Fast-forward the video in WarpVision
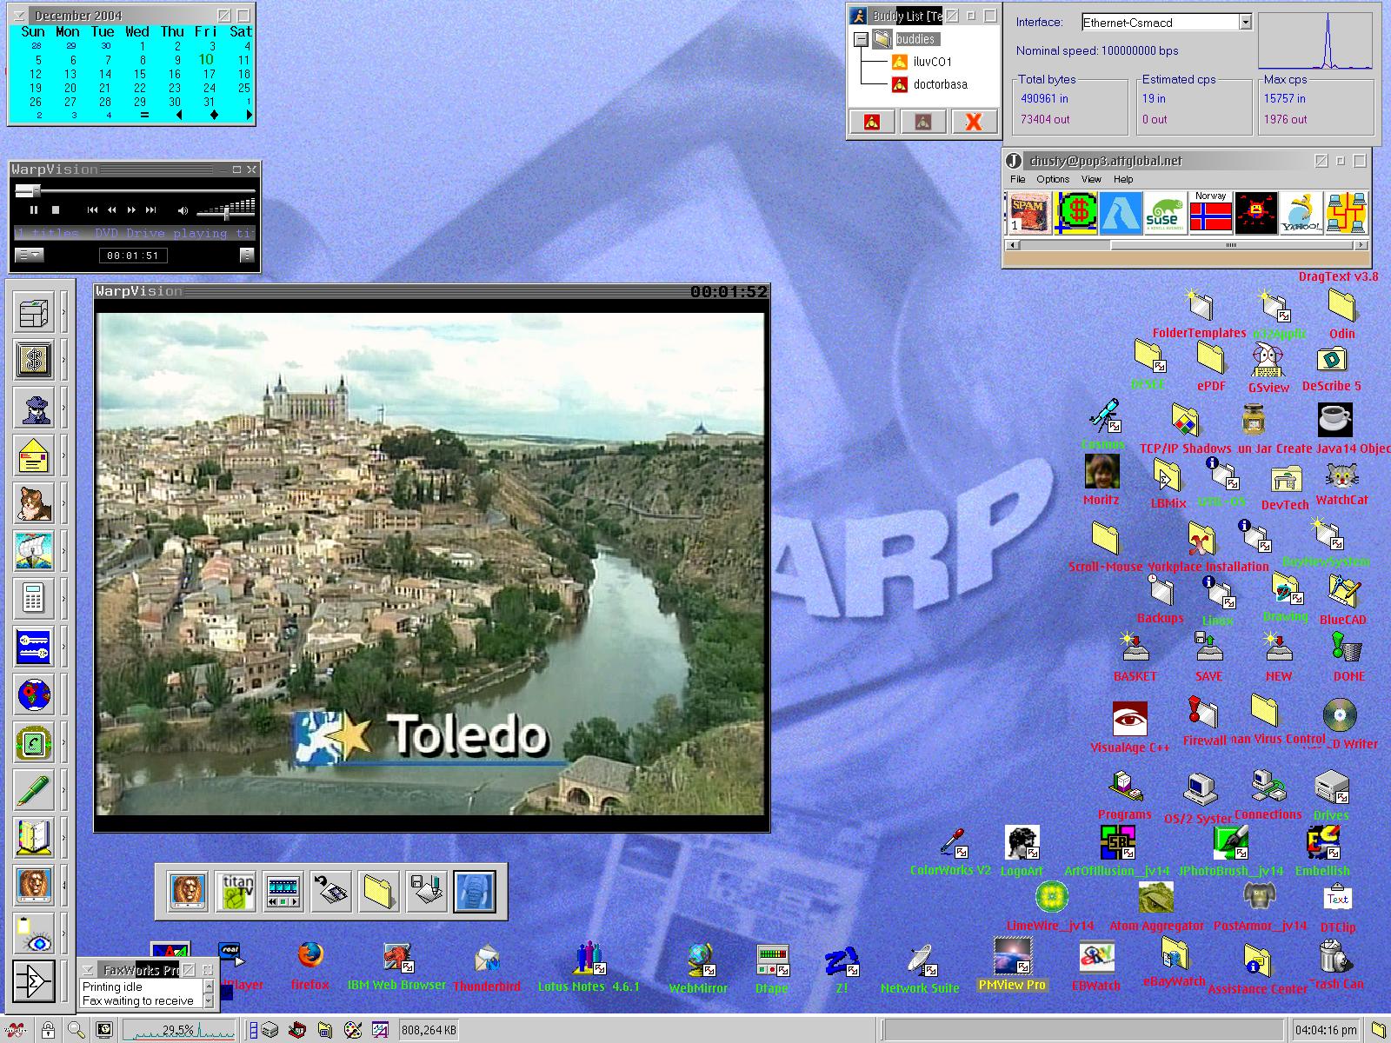This screenshot has width=1391, height=1043. click(131, 209)
